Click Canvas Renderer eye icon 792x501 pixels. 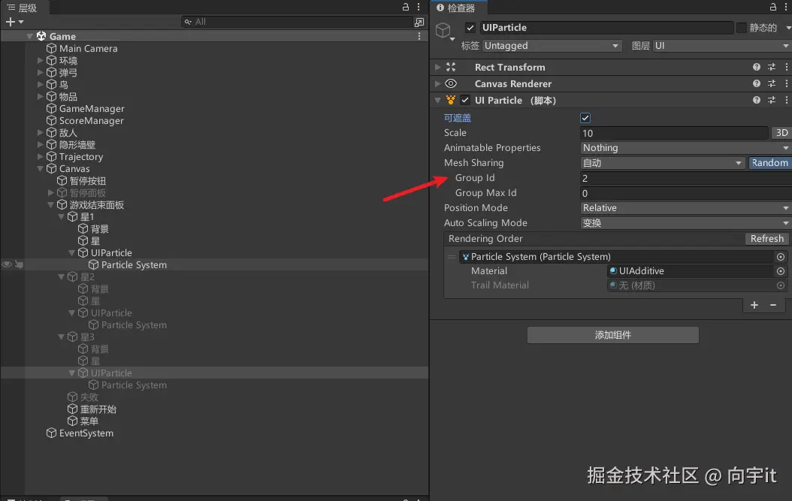(451, 84)
